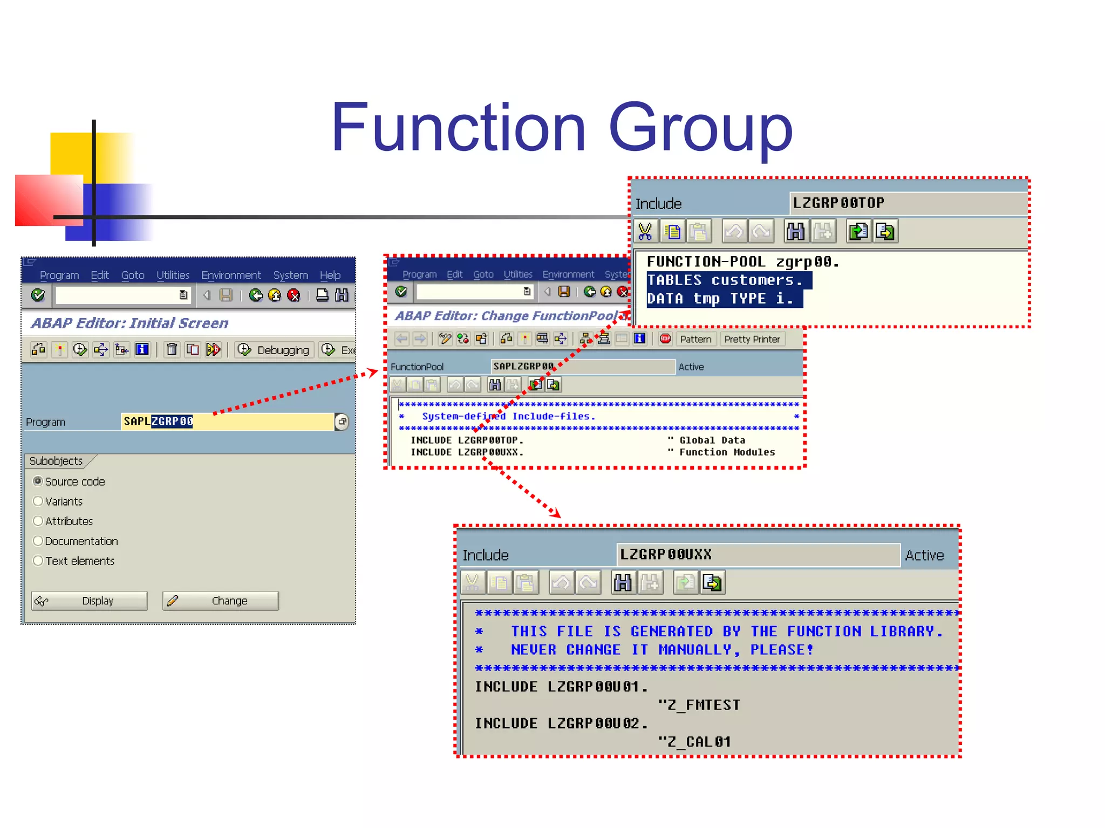Open command field dropdown in Initial Screen window
The height and width of the screenshot is (828, 1105).
183,295
